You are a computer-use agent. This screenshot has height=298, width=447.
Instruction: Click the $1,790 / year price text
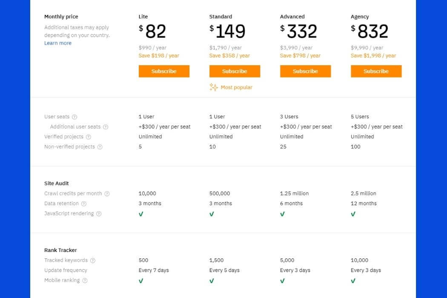226,48
